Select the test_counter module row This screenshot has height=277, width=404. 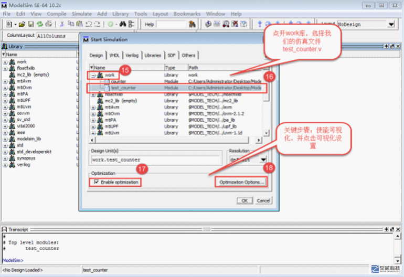point(176,88)
